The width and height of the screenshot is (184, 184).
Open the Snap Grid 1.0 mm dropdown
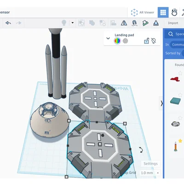(x=150, y=173)
